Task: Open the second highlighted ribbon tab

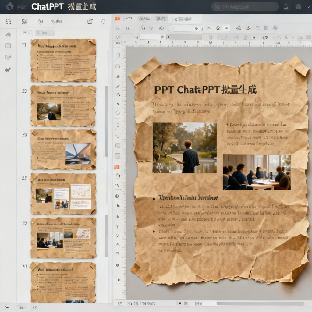Action: [144, 19]
